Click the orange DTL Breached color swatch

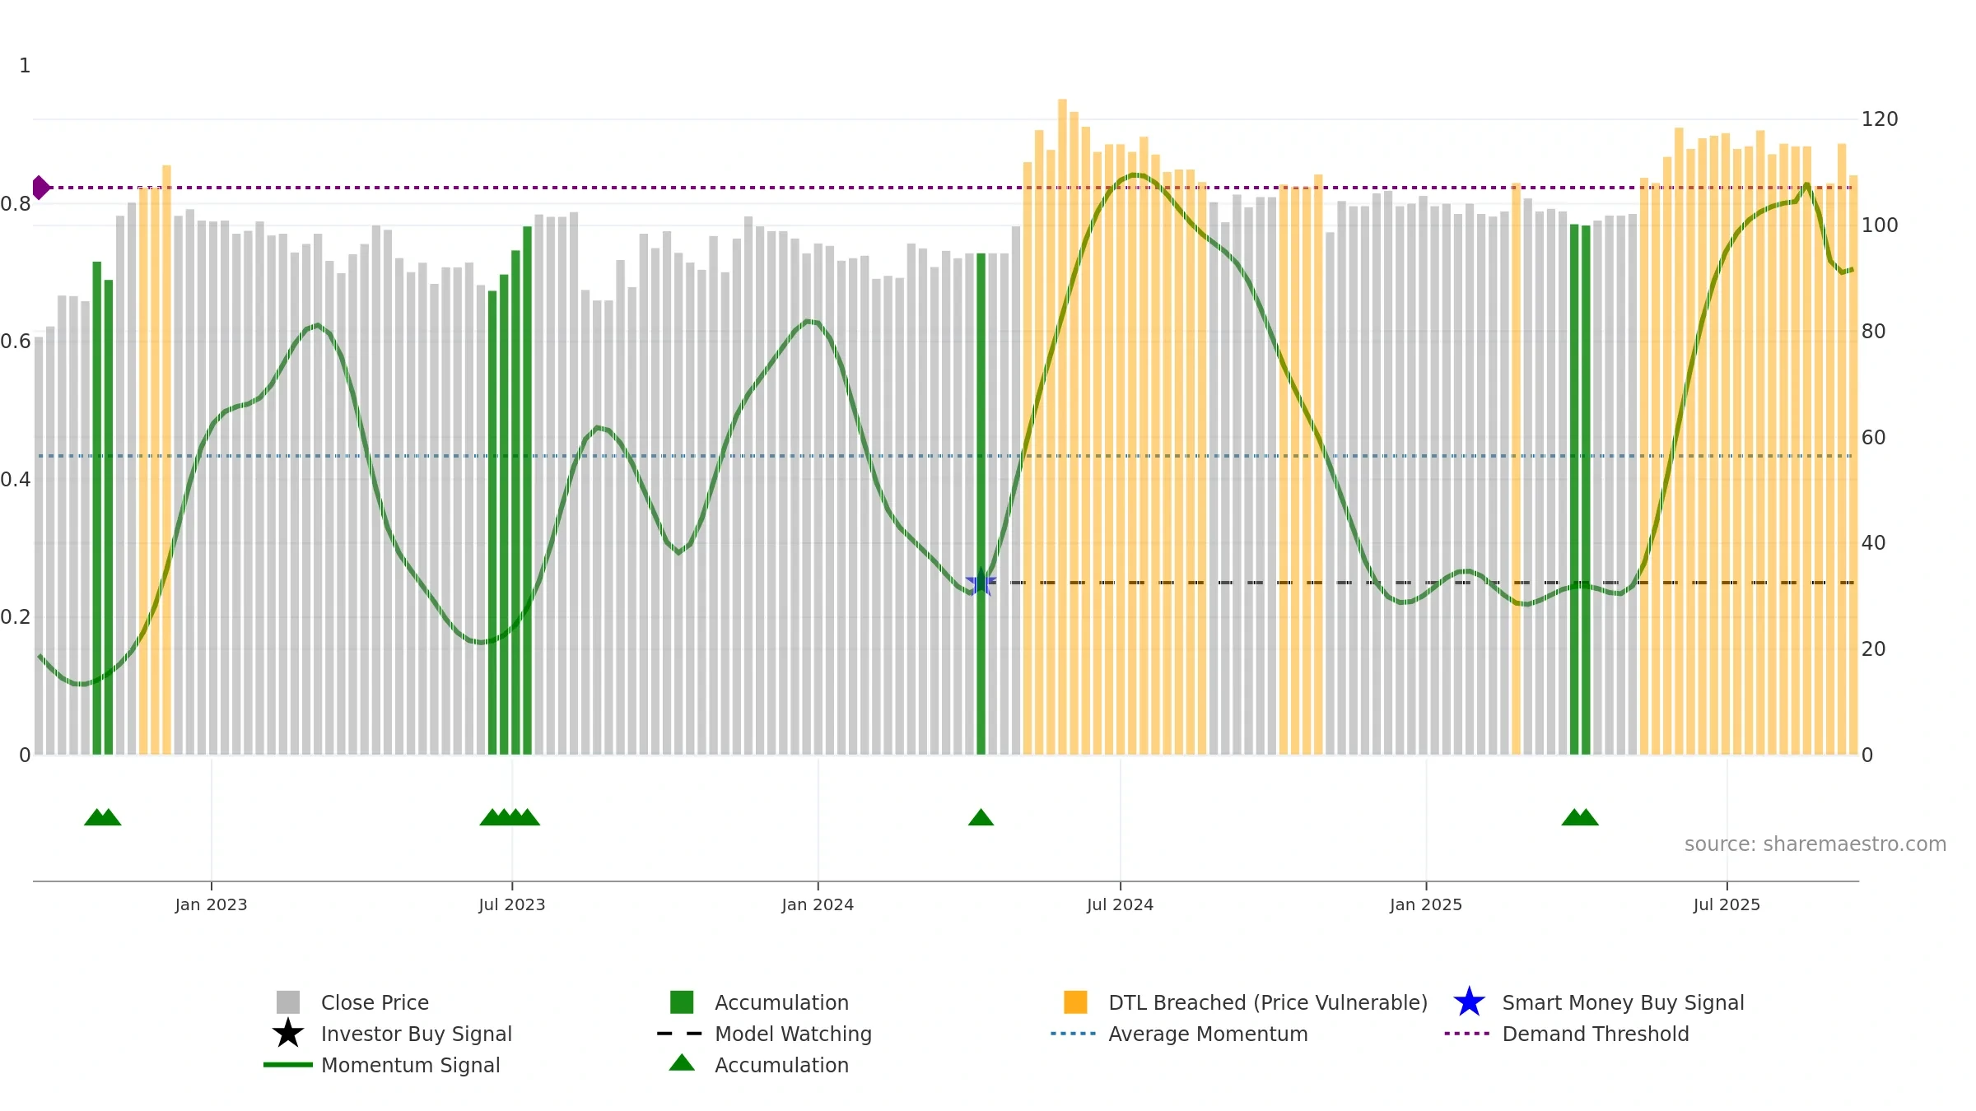point(1075,1002)
